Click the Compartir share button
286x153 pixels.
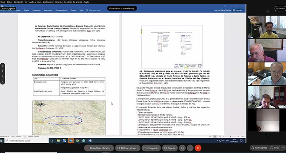151,148
